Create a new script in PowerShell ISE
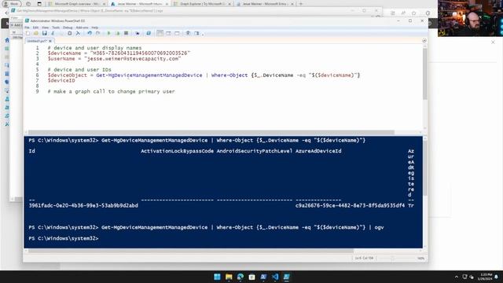This screenshot has height=283, width=503. point(28,33)
